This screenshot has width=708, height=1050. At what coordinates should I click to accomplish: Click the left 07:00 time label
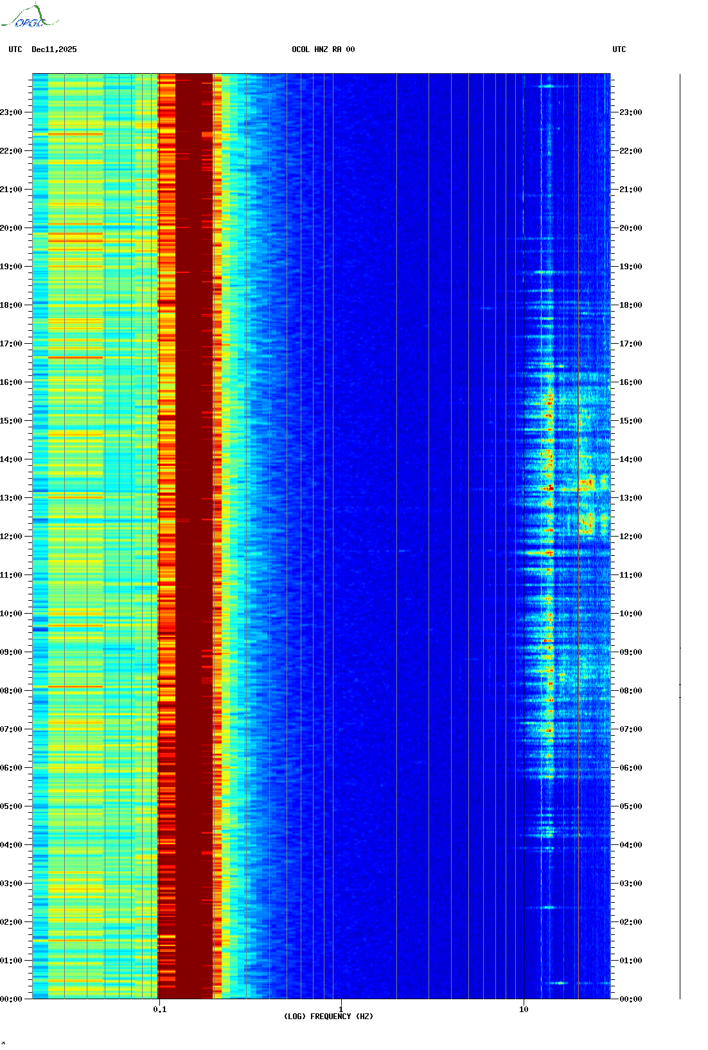11,729
